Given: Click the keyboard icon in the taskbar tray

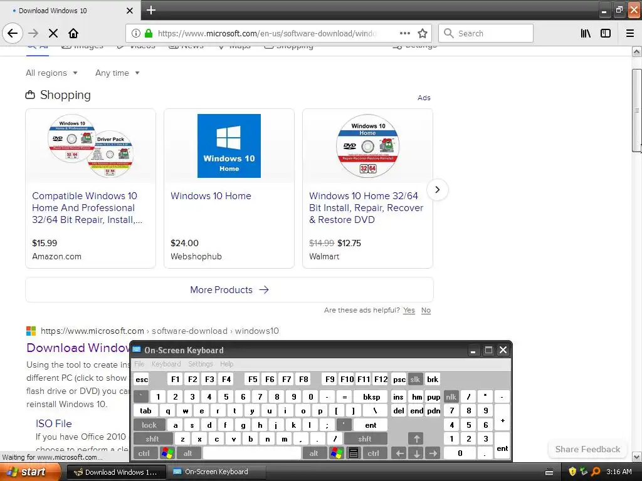Looking at the screenshot, I should coord(549,472).
